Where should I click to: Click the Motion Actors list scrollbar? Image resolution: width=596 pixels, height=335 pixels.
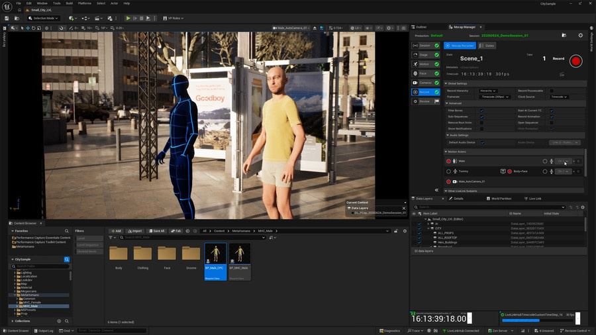pos(586,164)
